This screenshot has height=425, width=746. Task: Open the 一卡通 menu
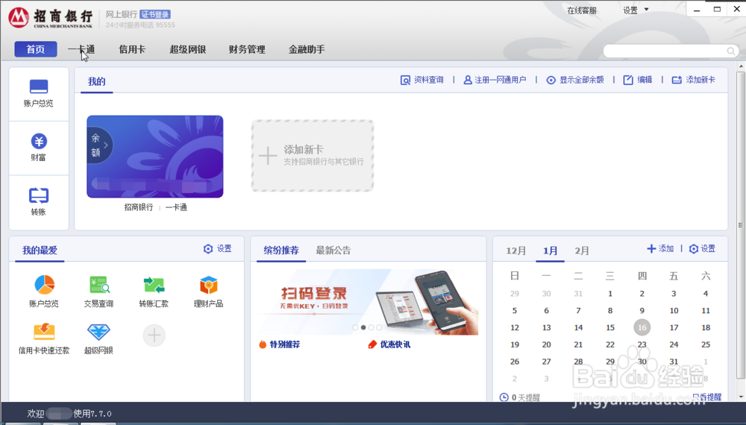click(x=81, y=49)
